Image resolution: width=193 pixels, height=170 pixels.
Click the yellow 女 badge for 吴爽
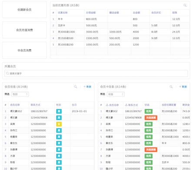coord(59,124)
